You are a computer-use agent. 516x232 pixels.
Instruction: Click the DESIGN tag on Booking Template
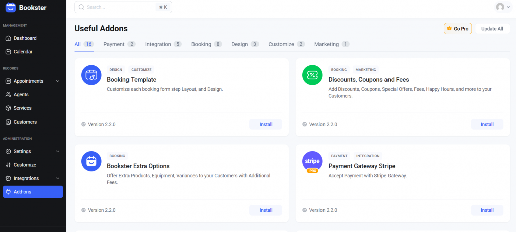pyautogui.click(x=116, y=70)
